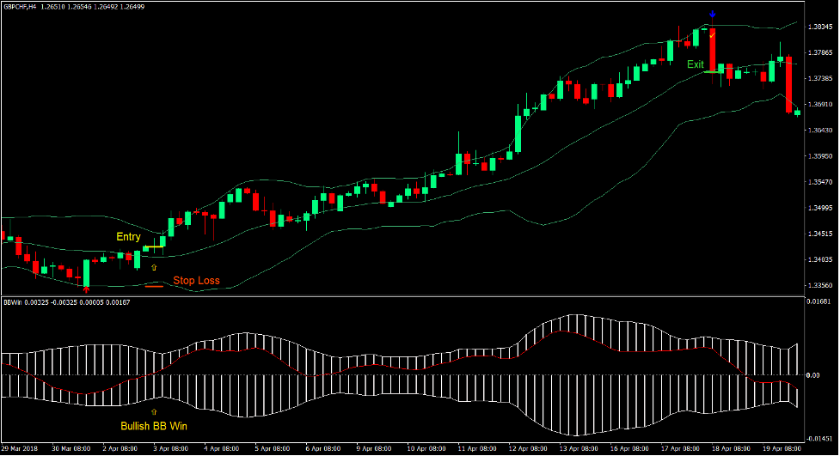Click the 1.38345 price axis label
This screenshot has height=456, width=840.
tap(820, 27)
